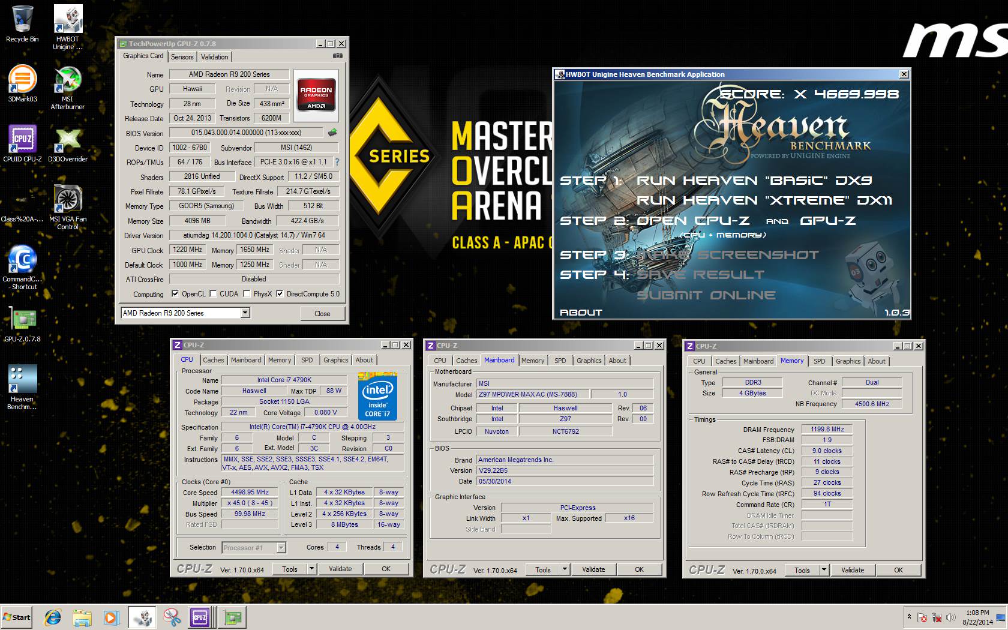Image resolution: width=1008 pixels, height=630 pixels.
Task: Open the Processor #1 selection dropdown
Action: (x=281, y=547)
